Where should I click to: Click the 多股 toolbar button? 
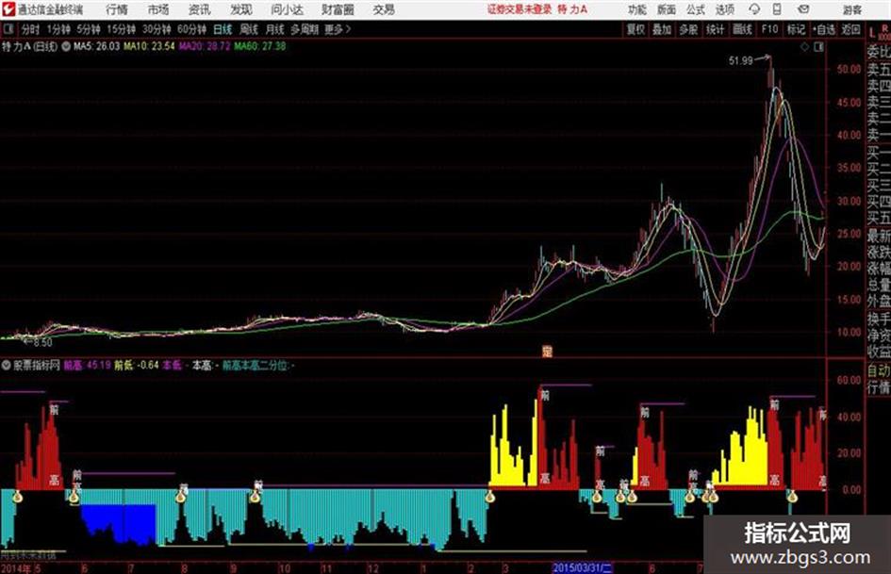point(688,29)
